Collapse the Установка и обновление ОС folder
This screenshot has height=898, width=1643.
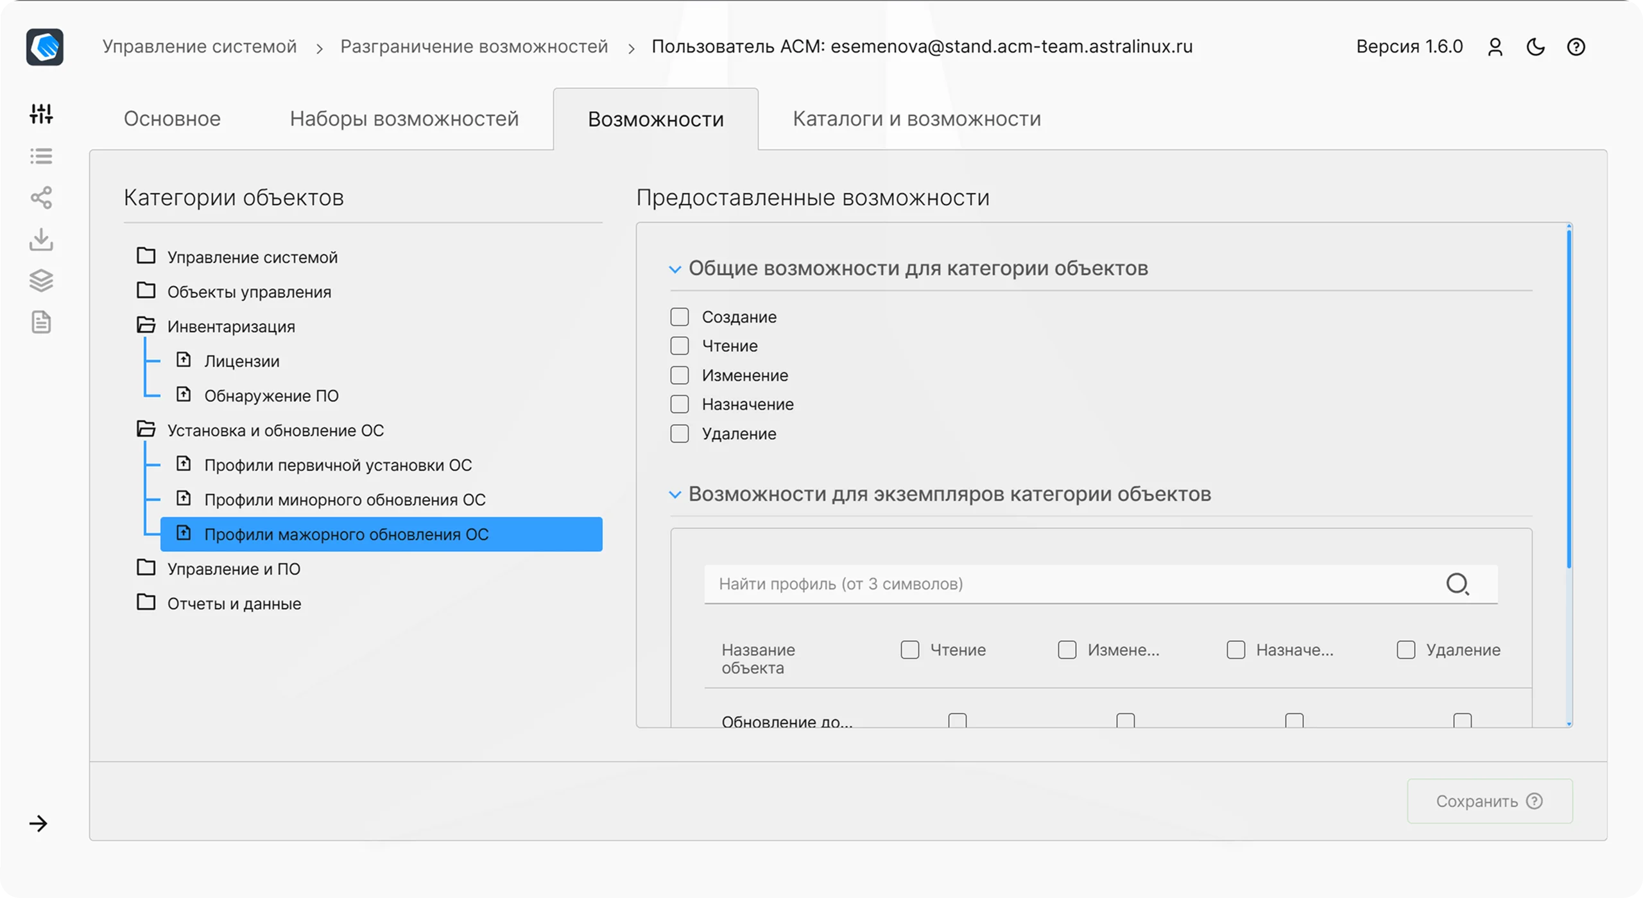click(x=146, y=429)
